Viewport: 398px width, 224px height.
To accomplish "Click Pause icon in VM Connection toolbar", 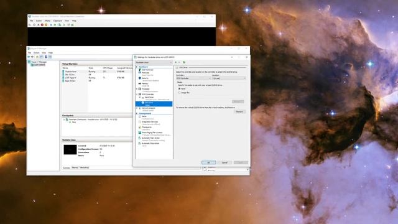I will click(51, 25).
